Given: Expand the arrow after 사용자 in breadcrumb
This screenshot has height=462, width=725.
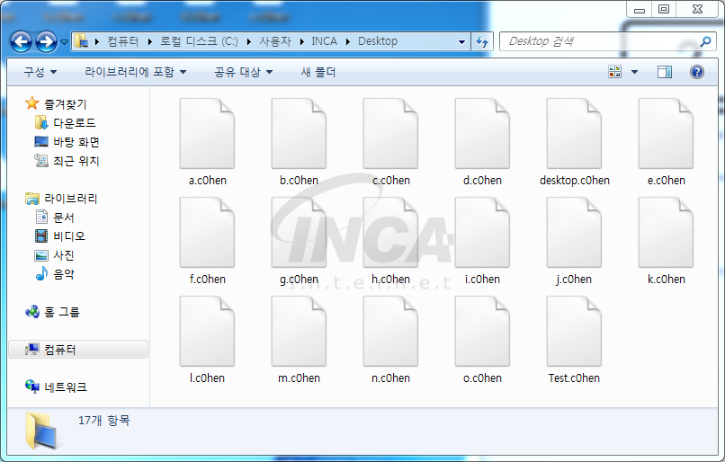Looking at the screenshot, I should click(301, 41).
